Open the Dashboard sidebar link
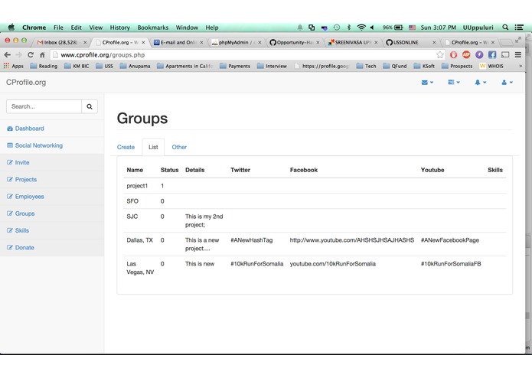The height and width of the screenshot is (378, 532). (x=30, y=129)
